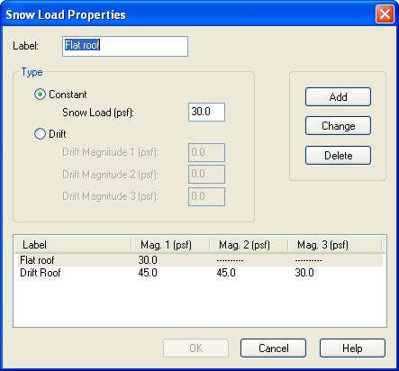Click the Snow Load (psf) input field
399x371 pixels.
click(x=206, y=112)
